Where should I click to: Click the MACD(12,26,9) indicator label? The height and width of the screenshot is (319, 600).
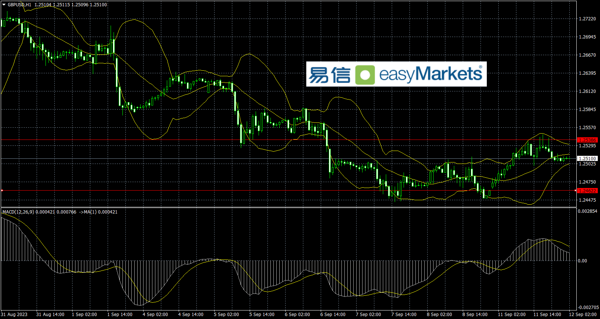point(18,212)
